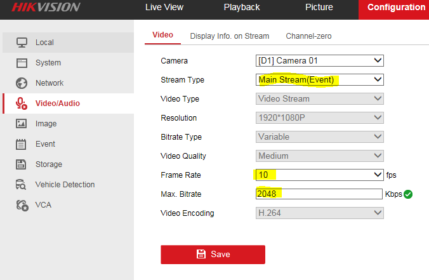Open the Playback menu item
The image size is (429, 280).
(242, 8)
